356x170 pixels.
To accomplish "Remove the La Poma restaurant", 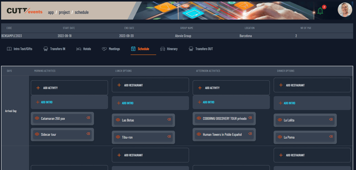I will (331, 136).
